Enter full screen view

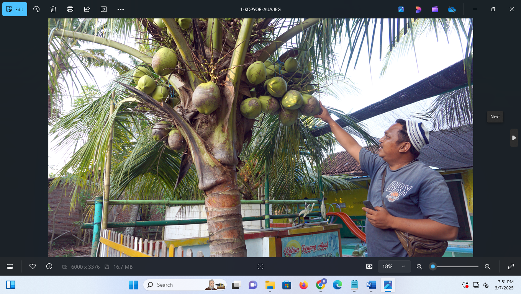(x=511, y=266)
